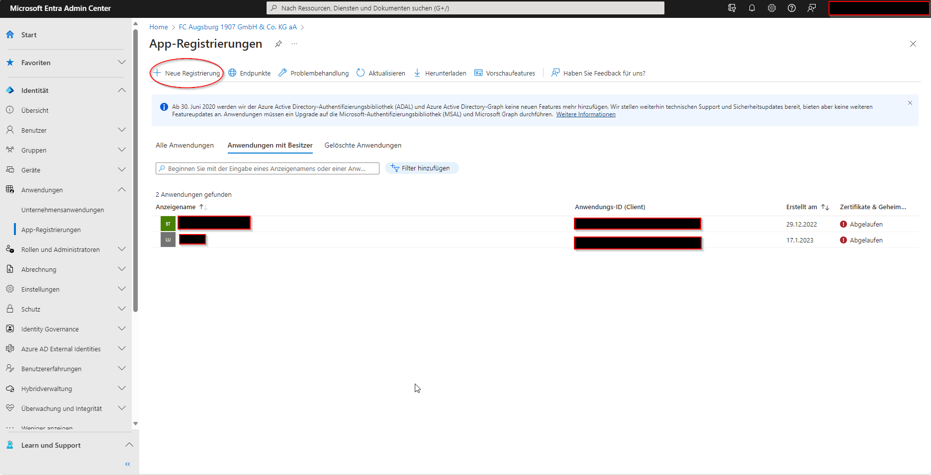Close the App-Registrierungen blade
This screenshot has width=931, height=475.
913,44
